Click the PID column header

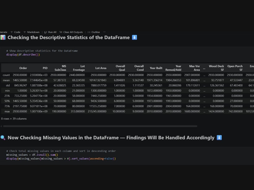coord(45,68)
